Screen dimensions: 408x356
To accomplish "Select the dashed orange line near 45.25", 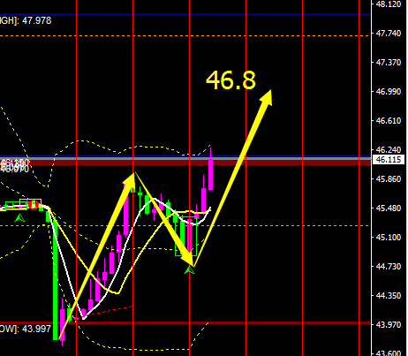I will 185,226.
